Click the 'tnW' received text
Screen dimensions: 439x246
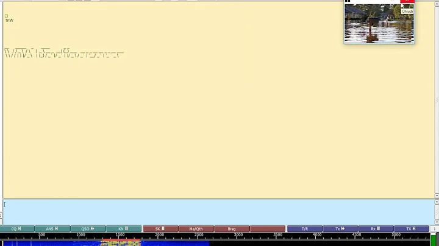[x=9, y=21]
